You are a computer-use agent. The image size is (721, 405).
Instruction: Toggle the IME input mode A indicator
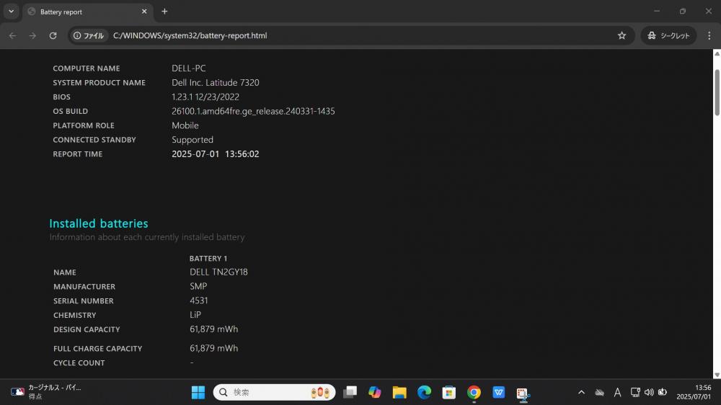(617, 392)
